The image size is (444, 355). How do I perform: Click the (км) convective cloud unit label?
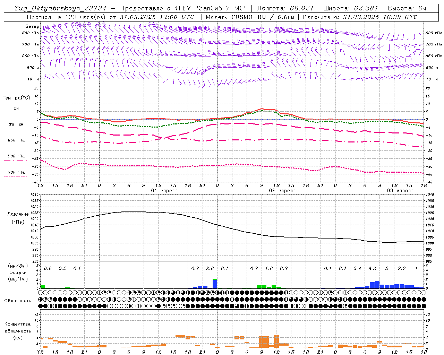(18, 338)
